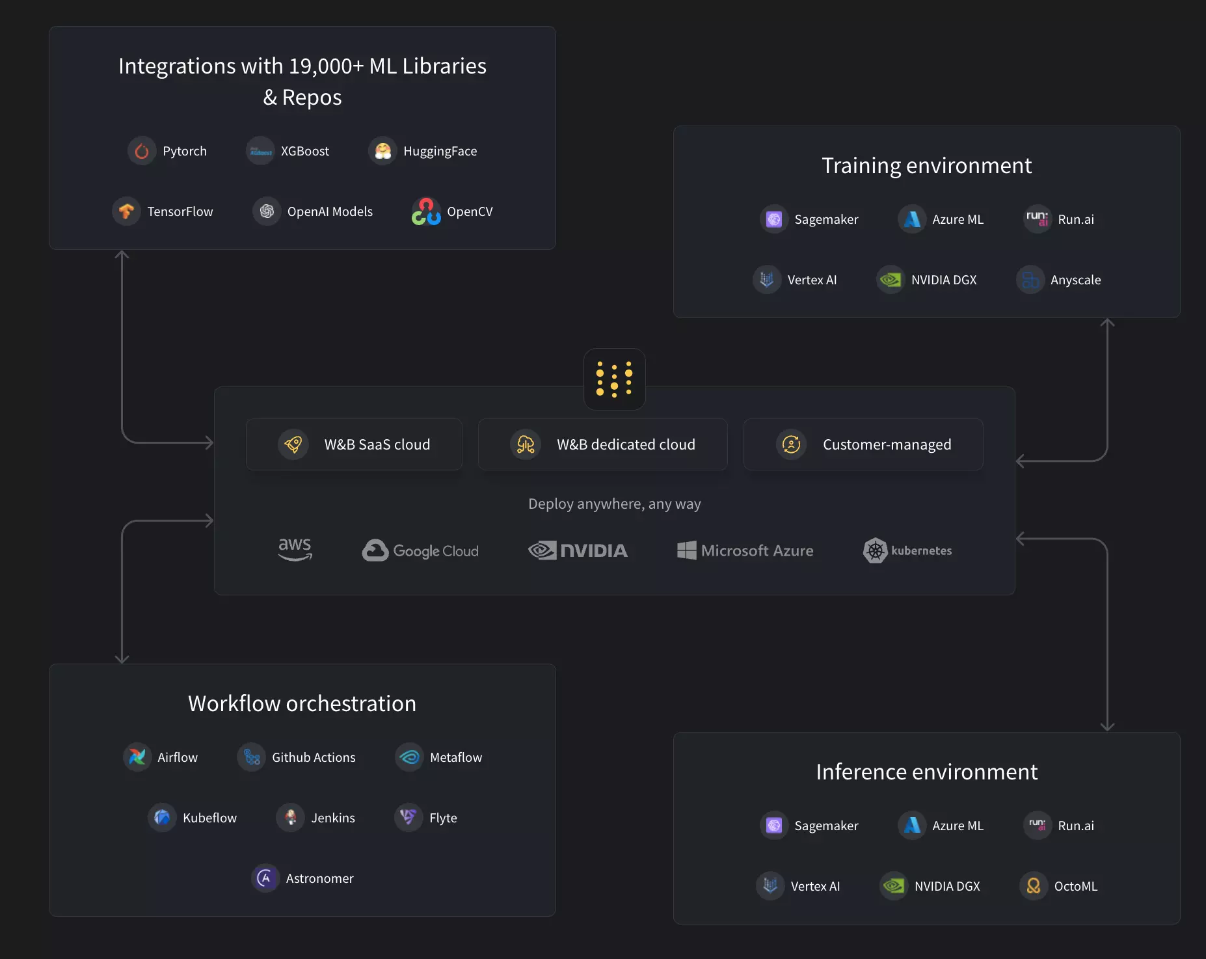Click the Training environment heading
The image size is (1206, 959).
[x=926, y=165]
